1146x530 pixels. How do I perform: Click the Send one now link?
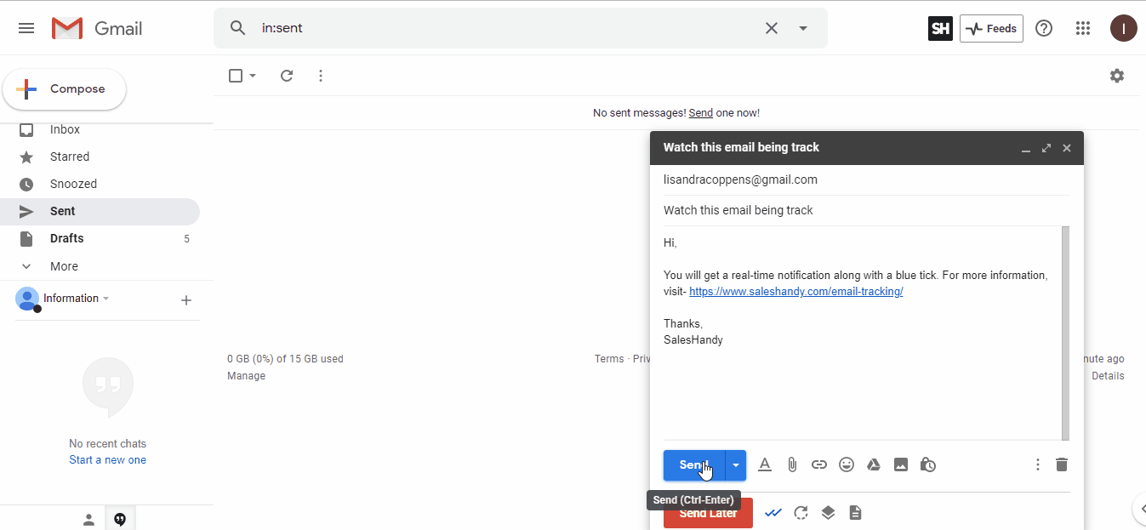pyautogui.click(x=700, y=112)
